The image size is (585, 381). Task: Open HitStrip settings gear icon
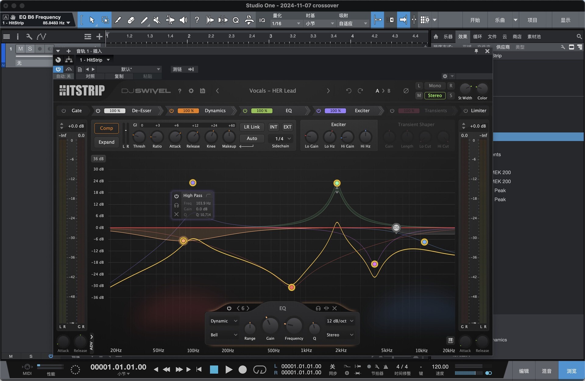[191, 91]
